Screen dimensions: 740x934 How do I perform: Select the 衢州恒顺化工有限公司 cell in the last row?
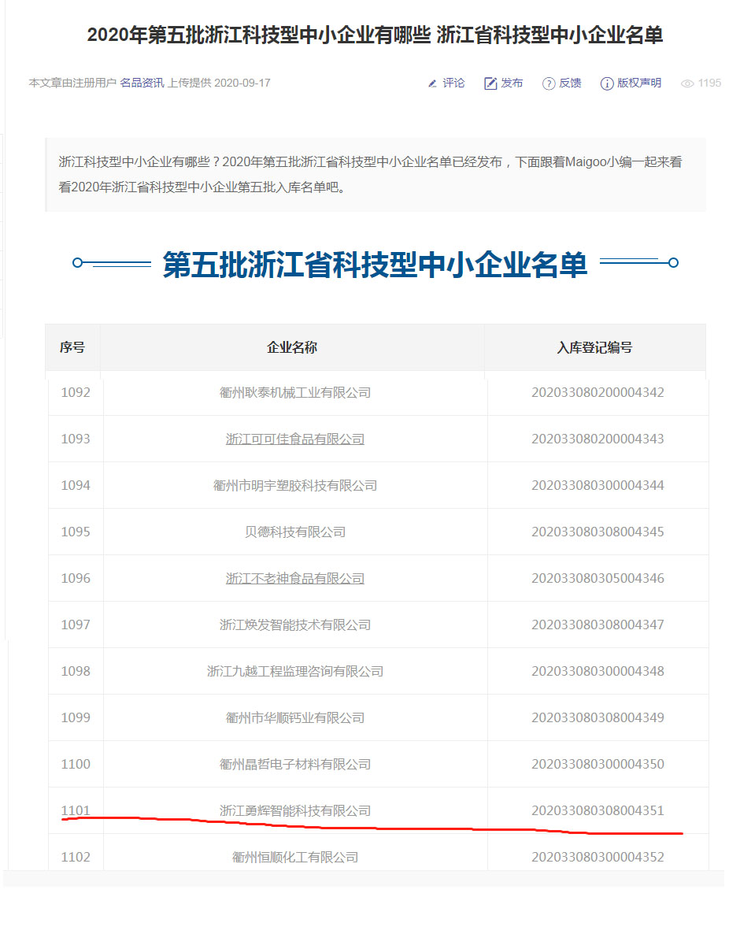click(x=295, y=857)
